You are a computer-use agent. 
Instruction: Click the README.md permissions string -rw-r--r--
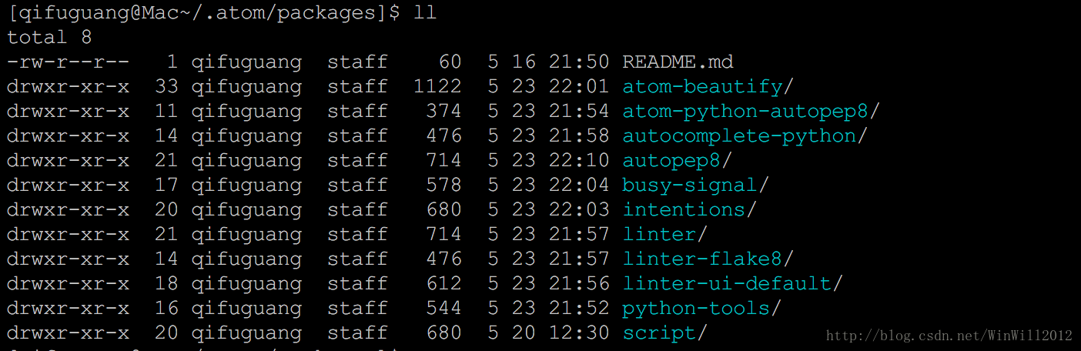[x=68, y=62]
